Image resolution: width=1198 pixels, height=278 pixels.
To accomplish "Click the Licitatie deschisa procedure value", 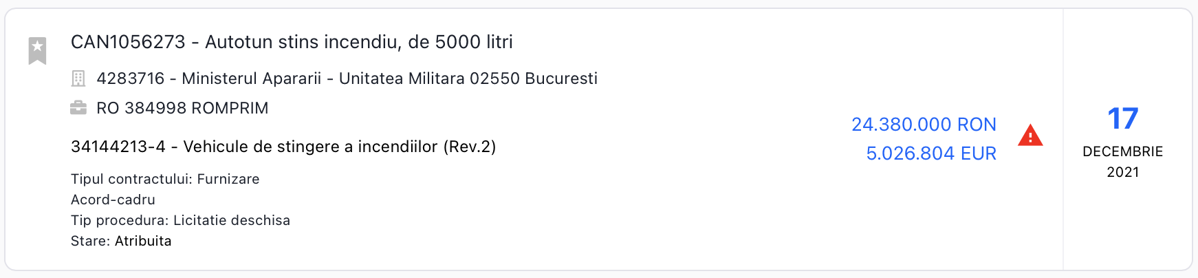I will [232, 220].
